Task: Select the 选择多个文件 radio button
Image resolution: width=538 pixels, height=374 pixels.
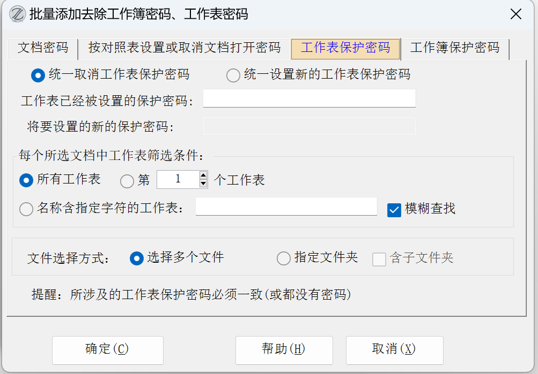Action: pyautogui.click(x=137, y=258)
